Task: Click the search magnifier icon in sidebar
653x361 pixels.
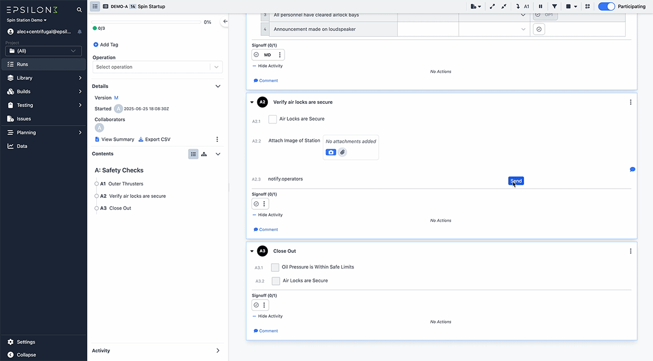Action: (x=79, y=10)
